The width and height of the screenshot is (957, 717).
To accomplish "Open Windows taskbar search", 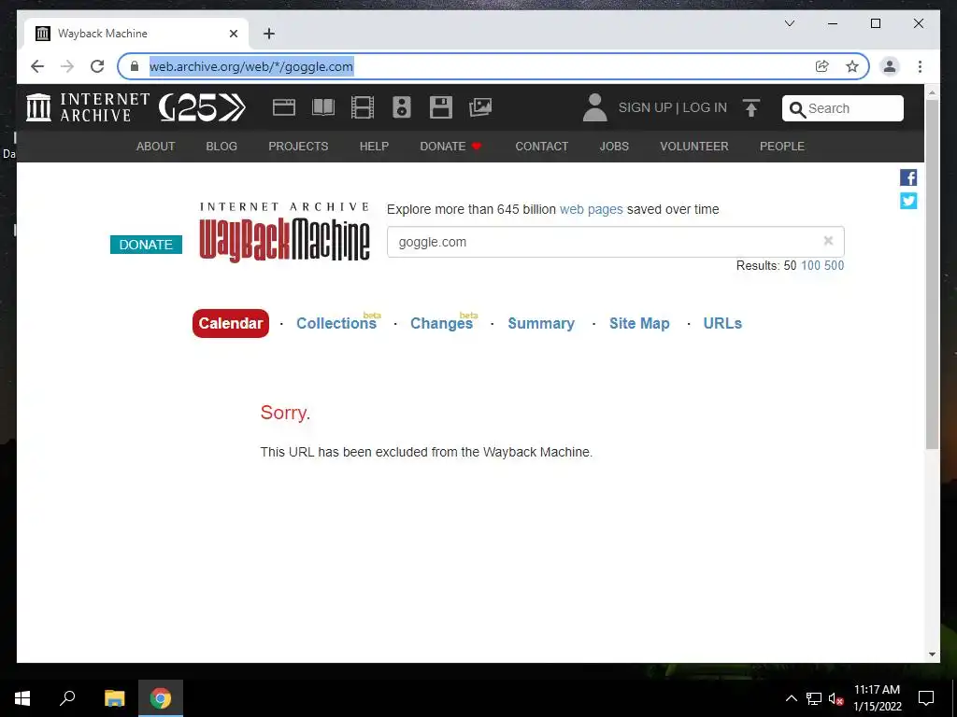I will [x=67, y=698].
